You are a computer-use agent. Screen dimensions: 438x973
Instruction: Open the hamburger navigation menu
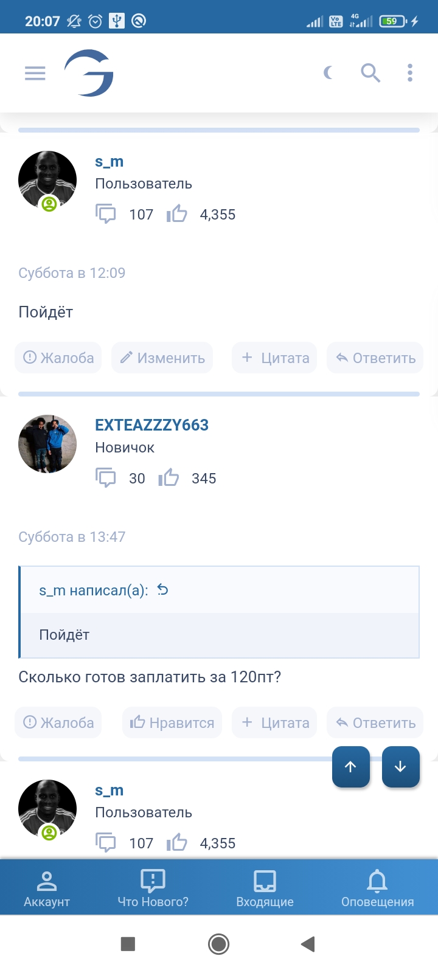35,74
